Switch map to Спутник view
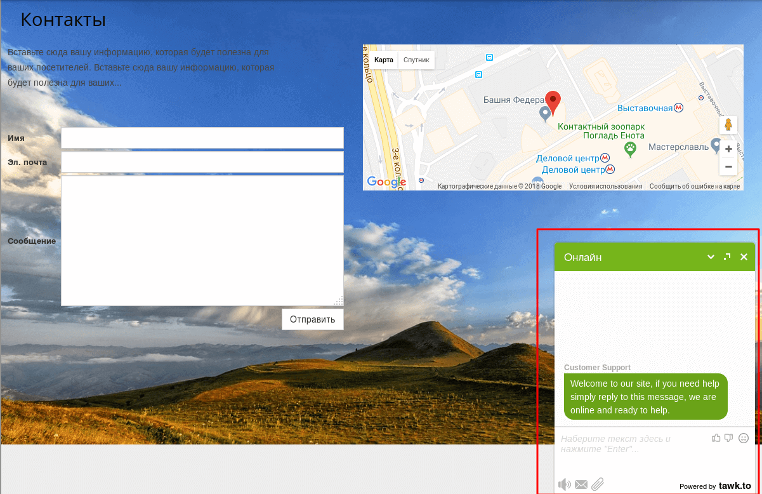762x494 pixels. coord(416,60)
